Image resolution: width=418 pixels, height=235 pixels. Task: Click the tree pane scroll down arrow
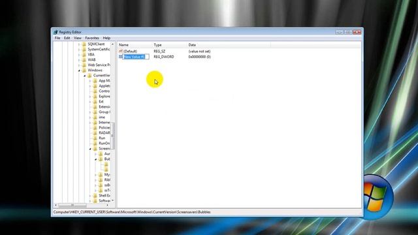click(x=112, y=200)
